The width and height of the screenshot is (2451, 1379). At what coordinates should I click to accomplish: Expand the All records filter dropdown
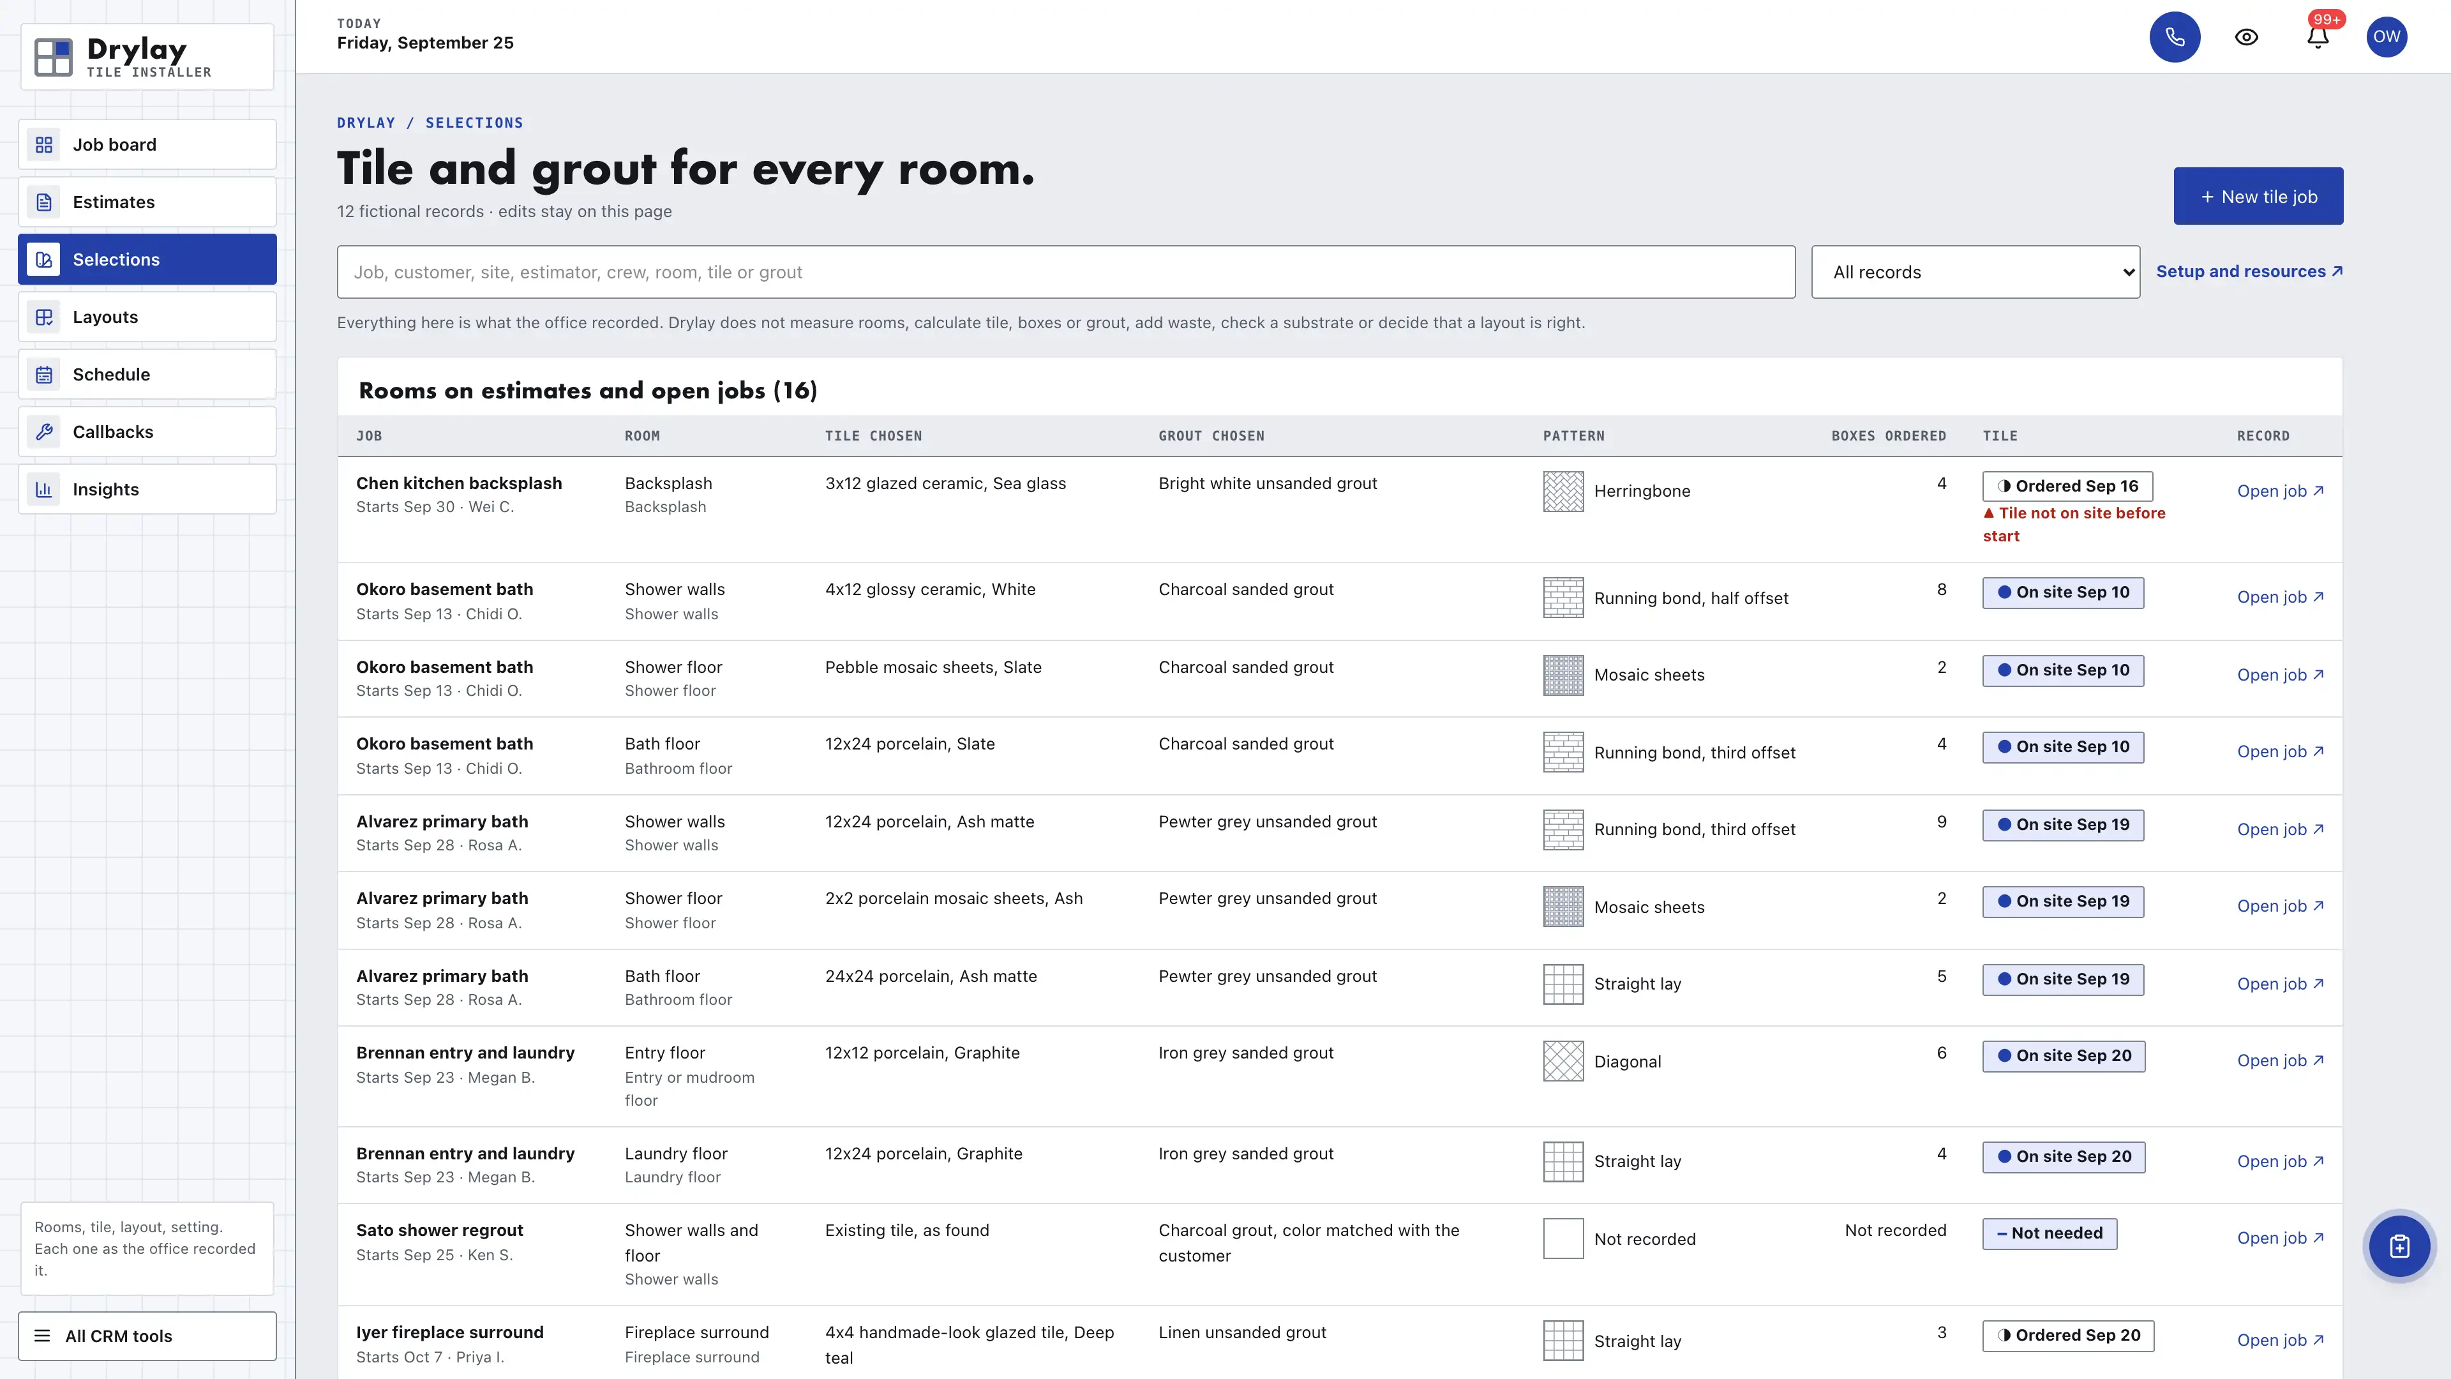click(x=1975, y=272)
